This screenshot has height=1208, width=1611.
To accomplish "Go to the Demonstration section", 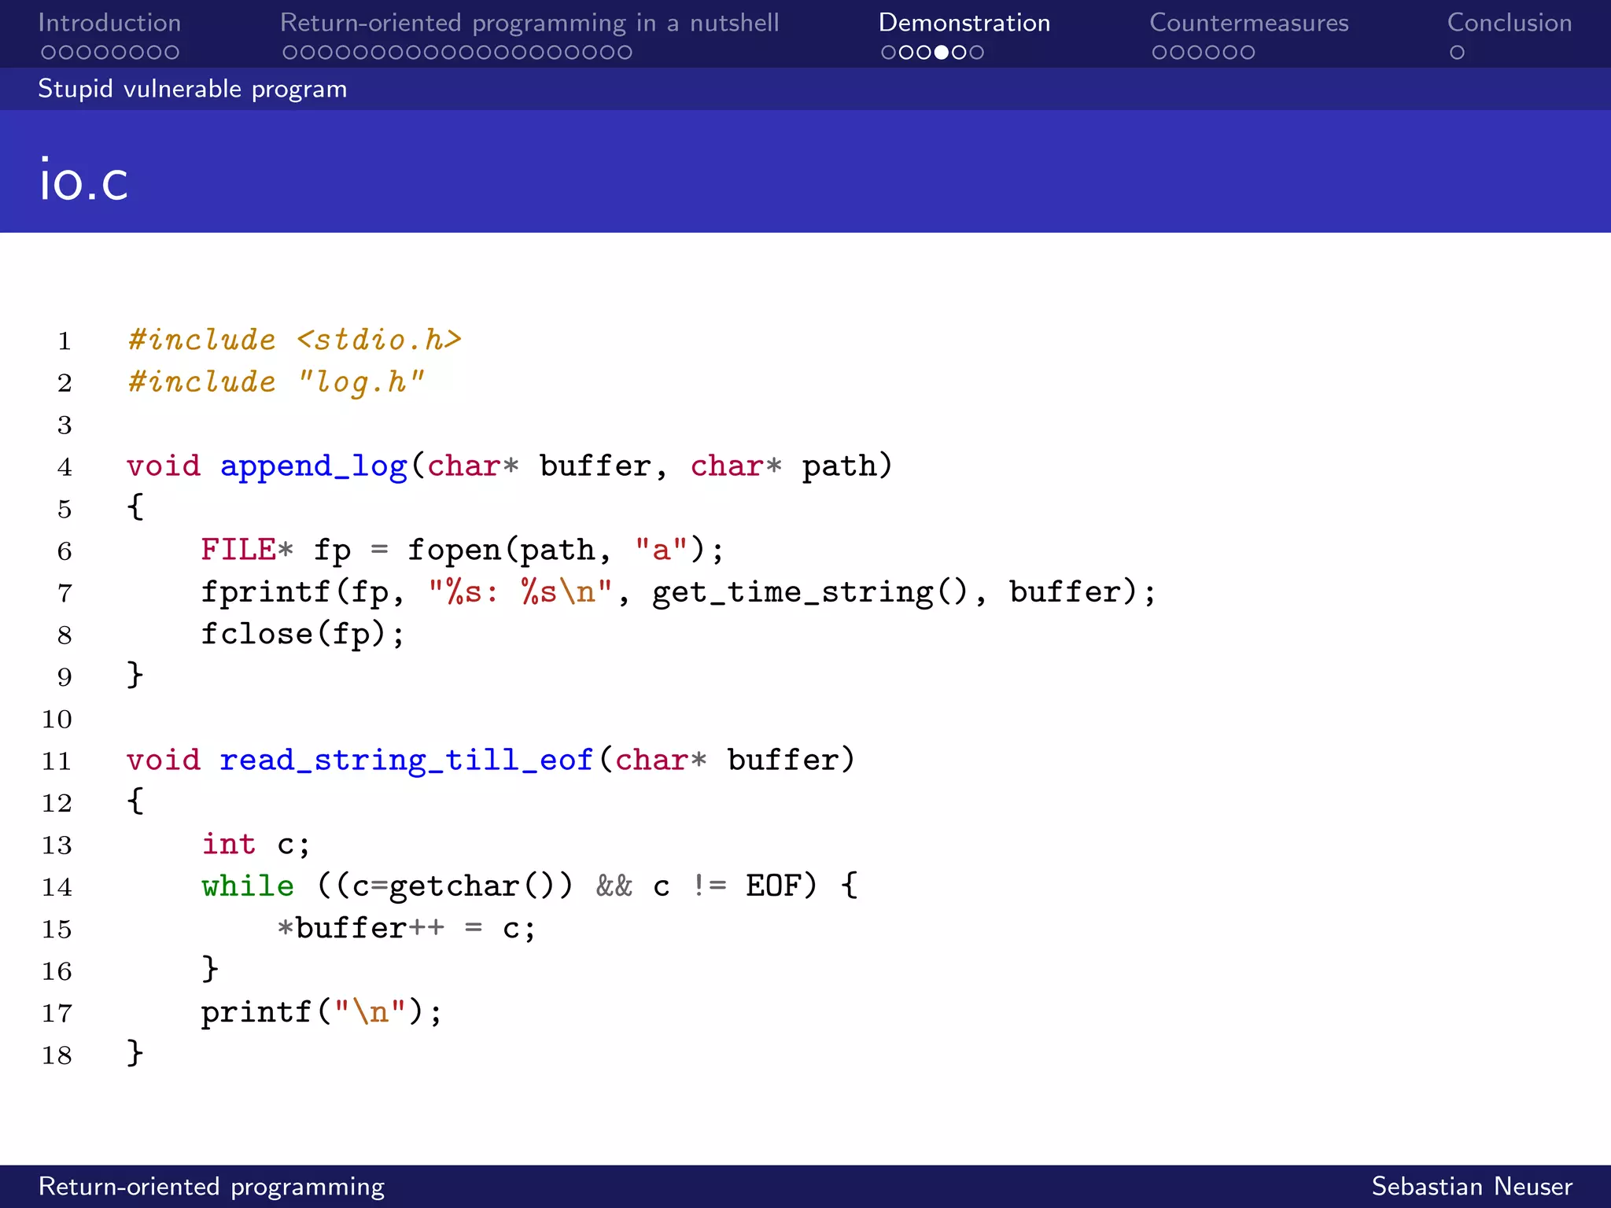I will [964, 23].
